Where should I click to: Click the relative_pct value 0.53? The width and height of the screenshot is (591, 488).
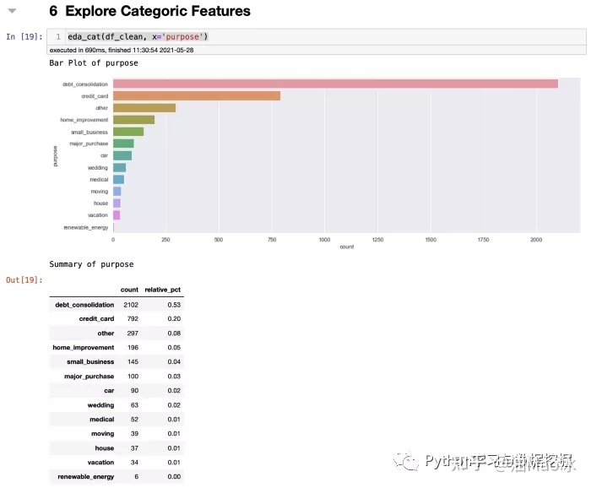point(174,305)
